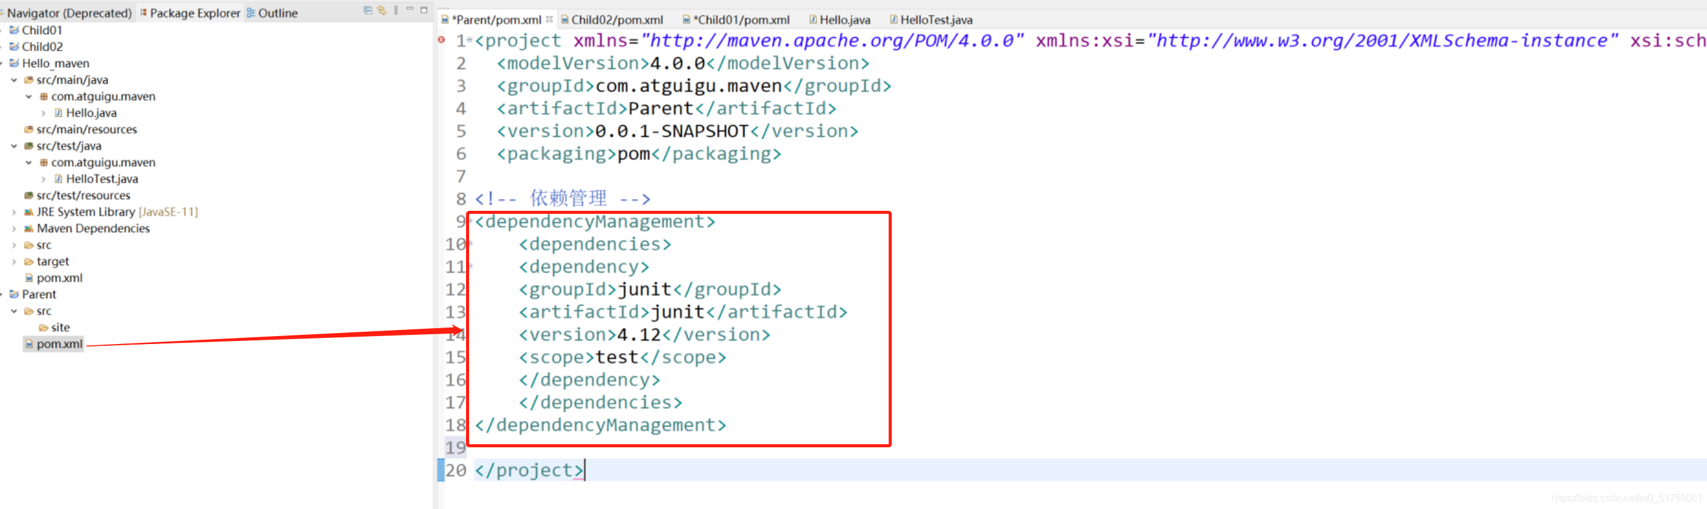Expand HelloTest.java tree node
This screenshot has height=509, width=1707.
pyautogui.click(x=43, y=178)
